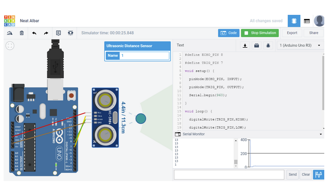
Task: Open the Arduino Uno R3 device dropdown
Action: [x=300, y=45]
